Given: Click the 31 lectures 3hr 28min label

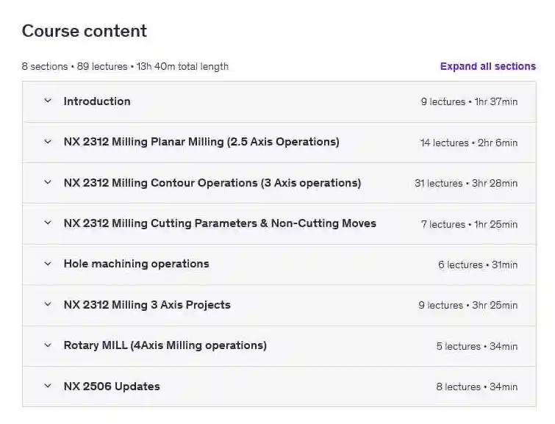Looking at the screenshot, I should (466, 184).
